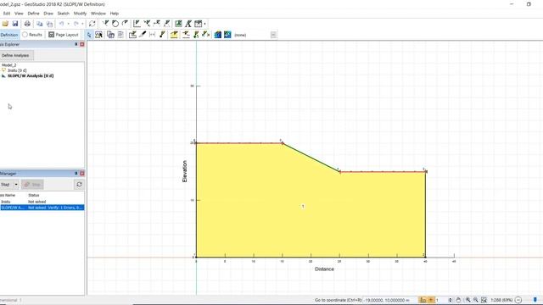Close the Analysis Explorer panel
Image resolution: width=543 pixels, height=305 pixels.
point(82,44)
